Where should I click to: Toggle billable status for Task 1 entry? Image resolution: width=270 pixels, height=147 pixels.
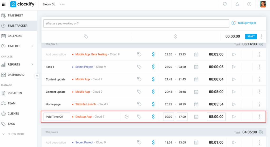(x=153, y=67)
